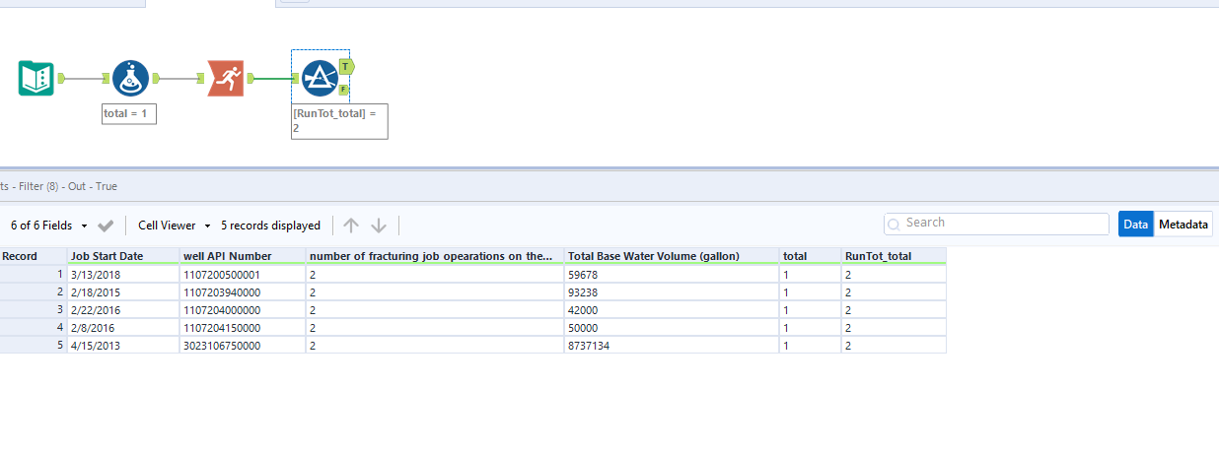The width and height of the screenshot is (1219, 453).
Task: Click the checkmark apply icon in results toolbar
Action: [x=107, y=226]
